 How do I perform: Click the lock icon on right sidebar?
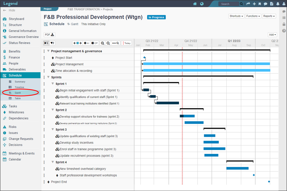click(x=284, y=24)
